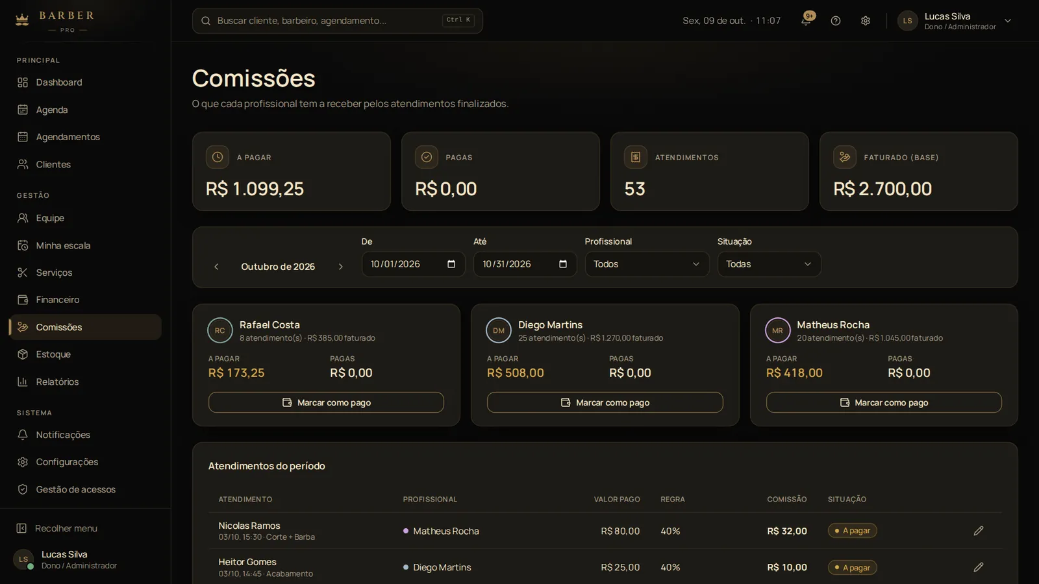Go to Financeiro in the sidebar
The width and height of the screenshot is (1039, 584).
point(85,300)
